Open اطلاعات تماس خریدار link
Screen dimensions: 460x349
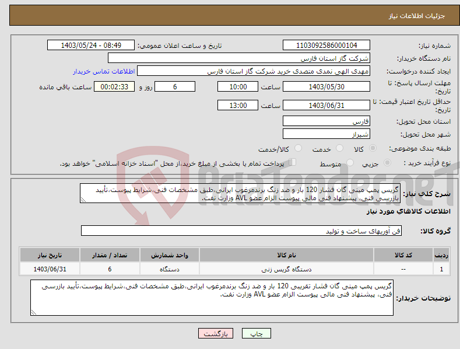point(104,71)
